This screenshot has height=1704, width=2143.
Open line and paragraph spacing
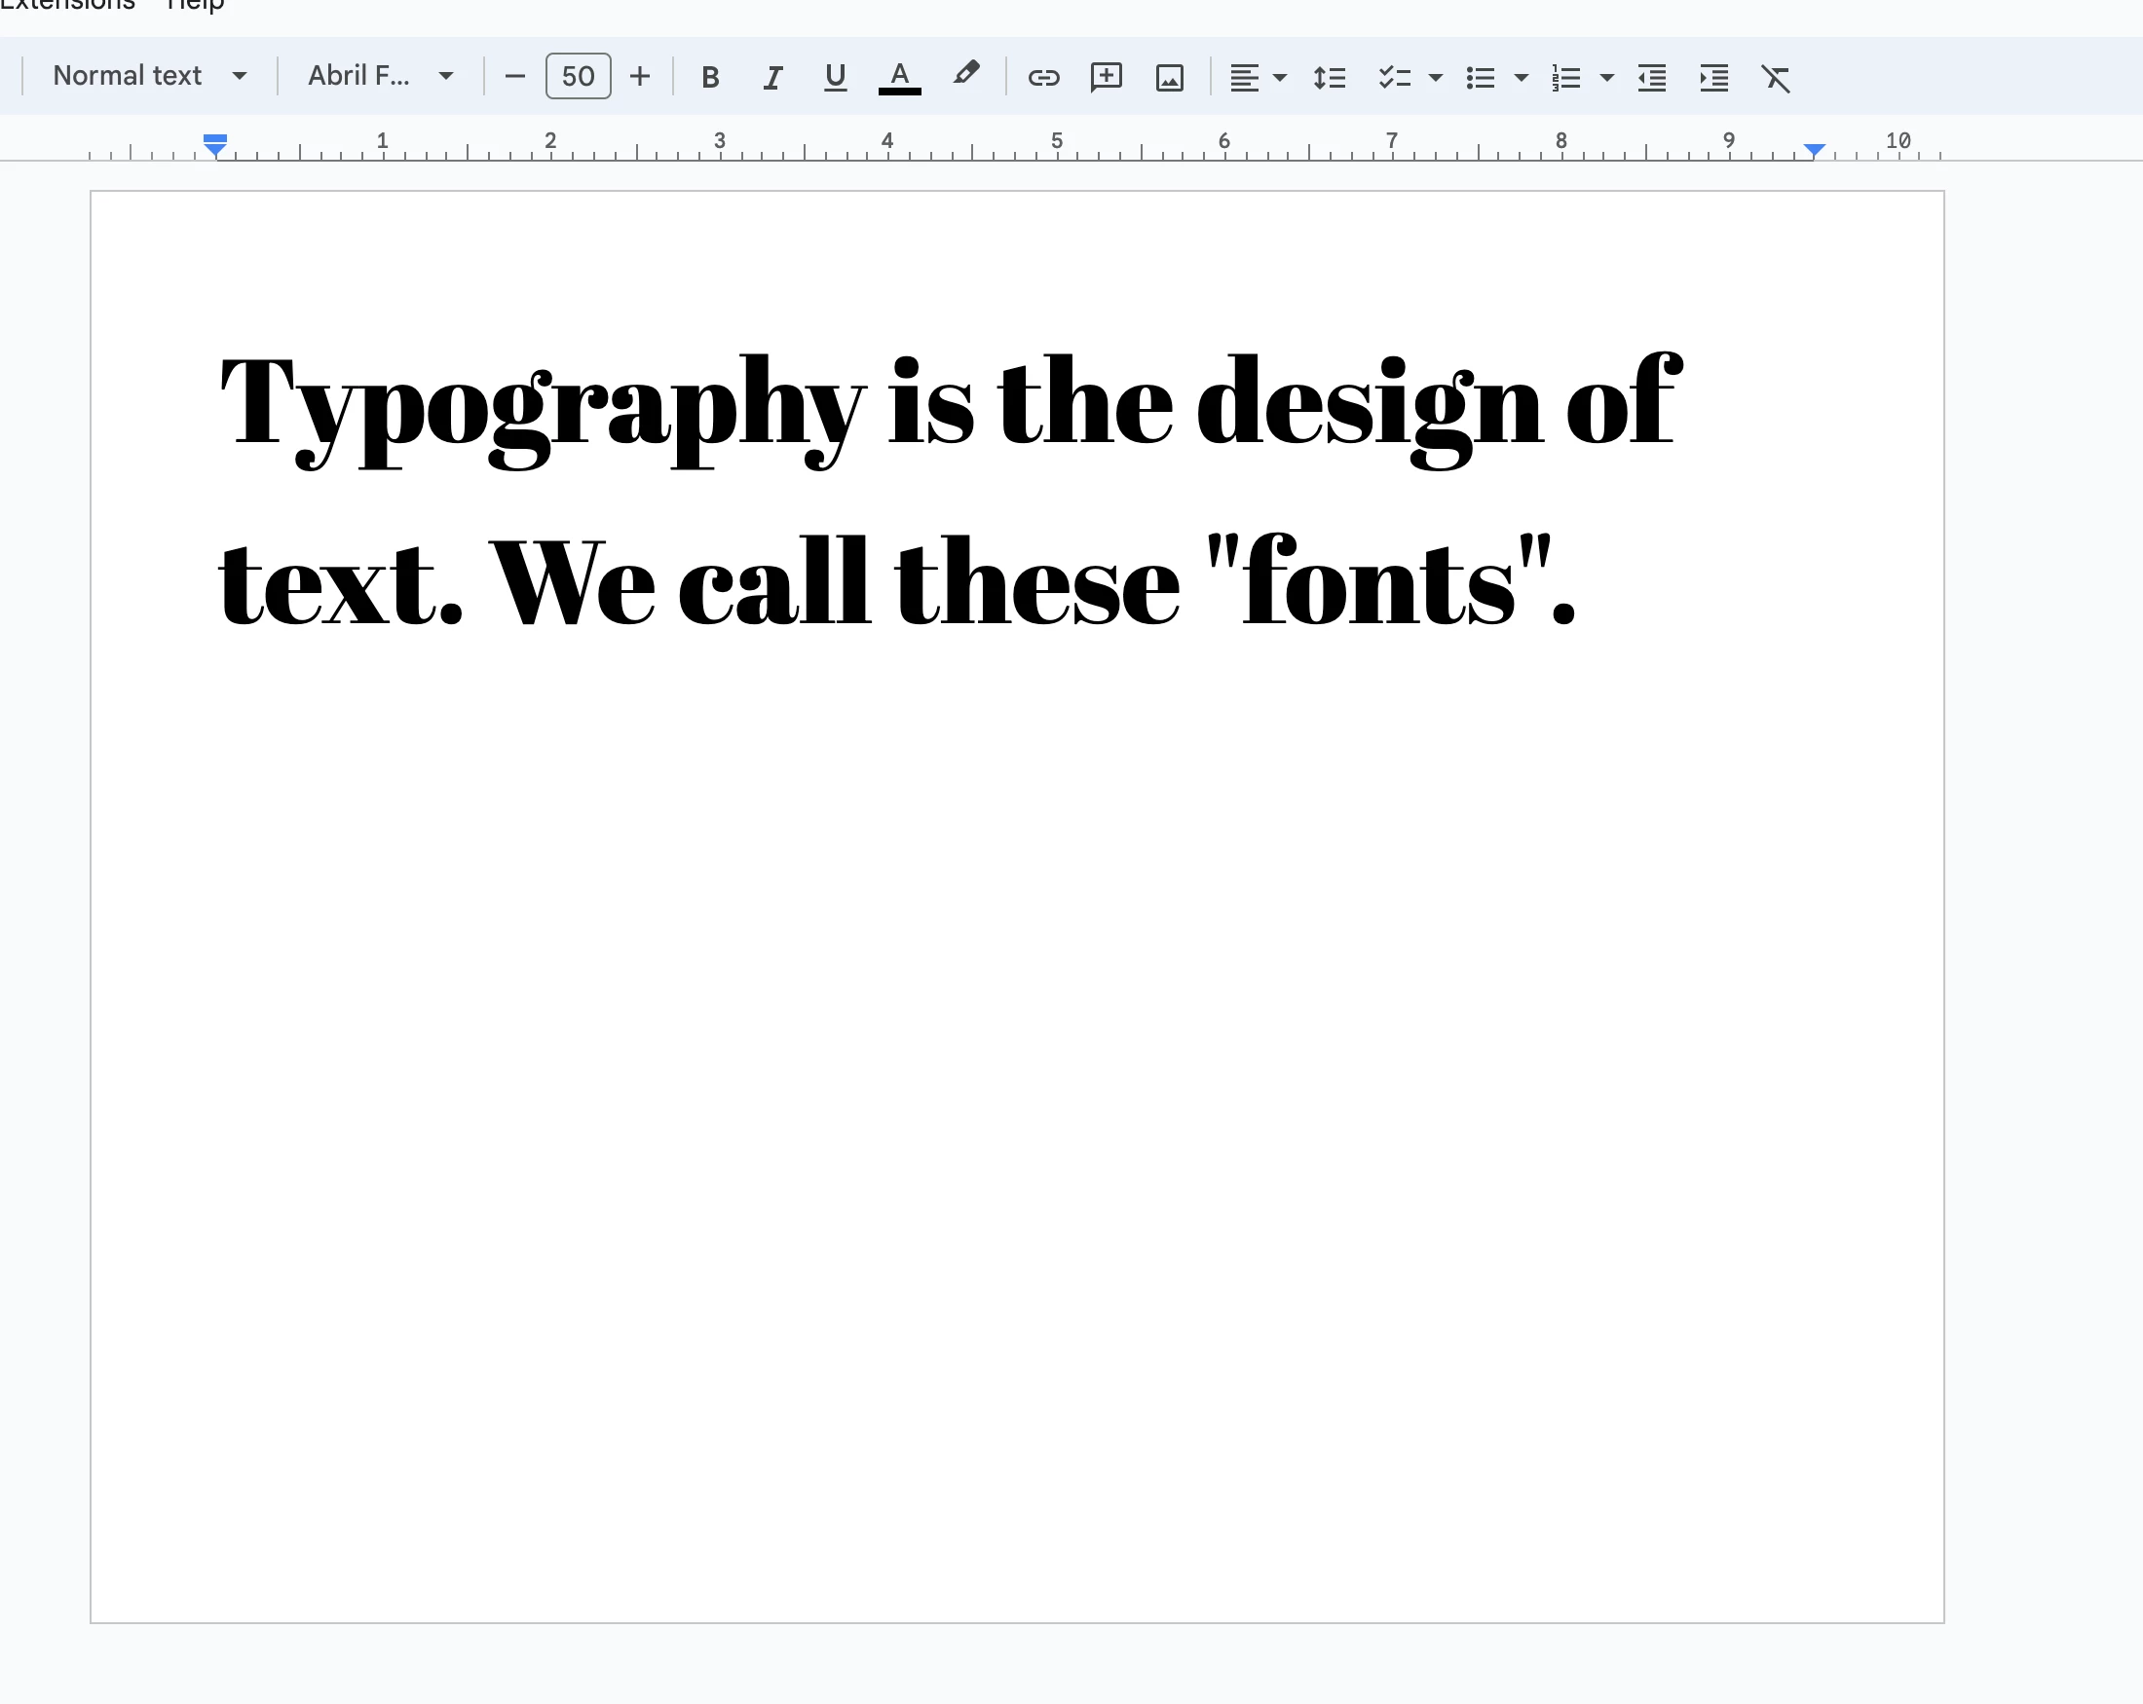(1329, 78)
